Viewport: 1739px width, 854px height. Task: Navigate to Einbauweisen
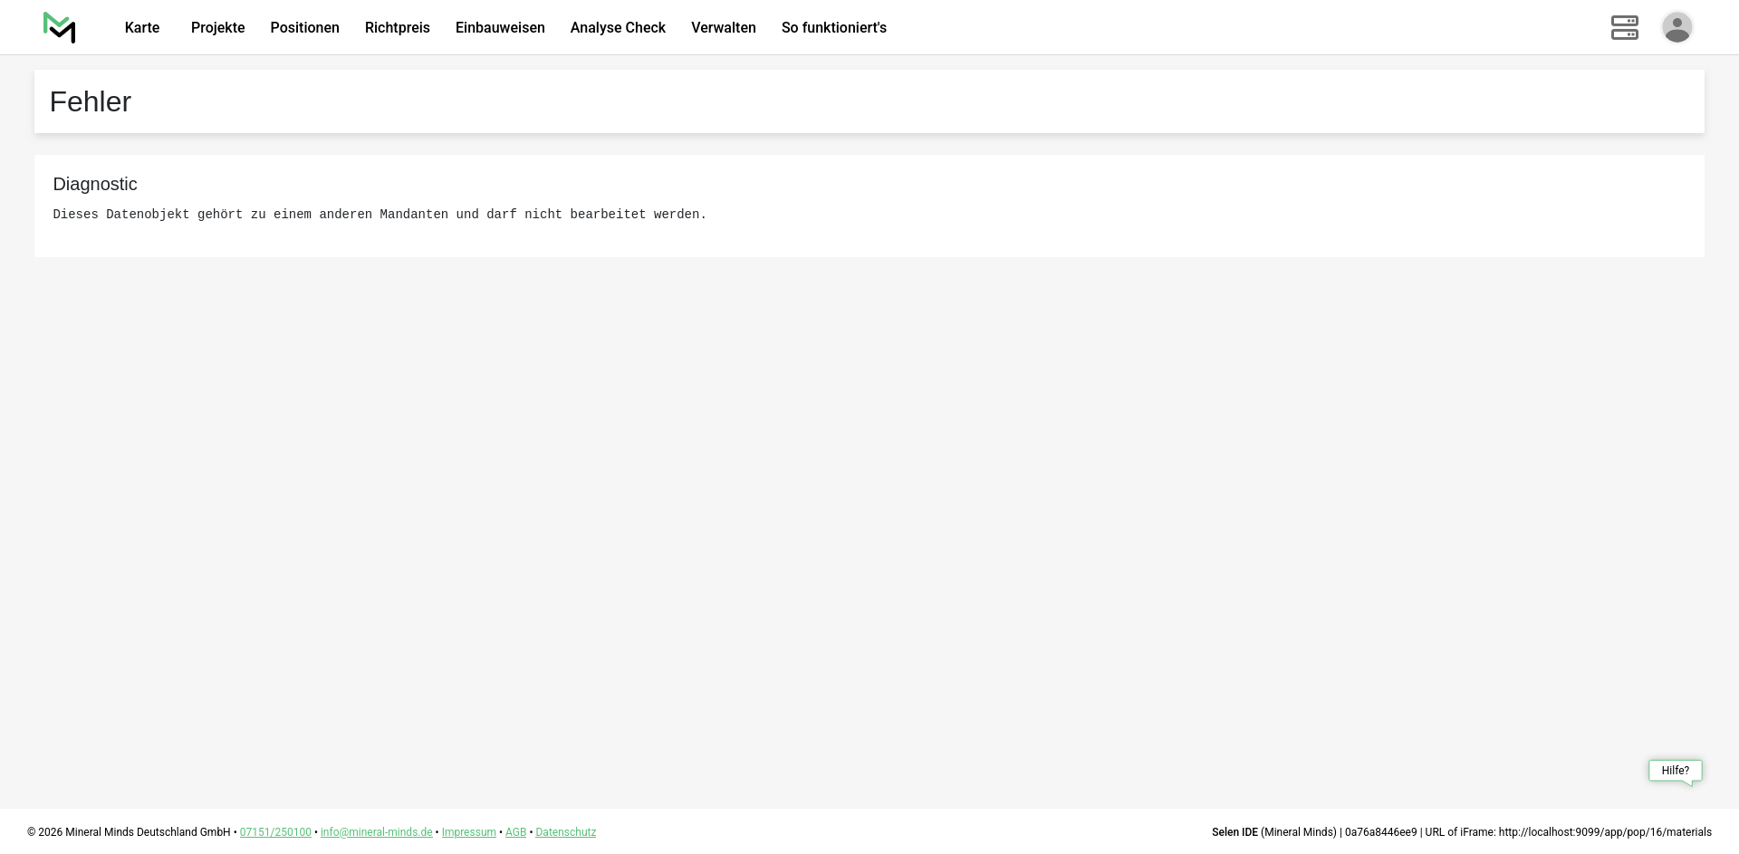500,28
